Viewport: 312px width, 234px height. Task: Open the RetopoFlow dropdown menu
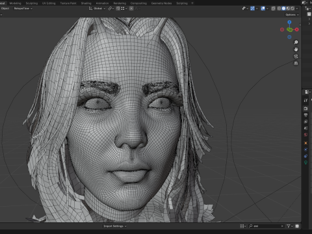[x=23, y=8]
